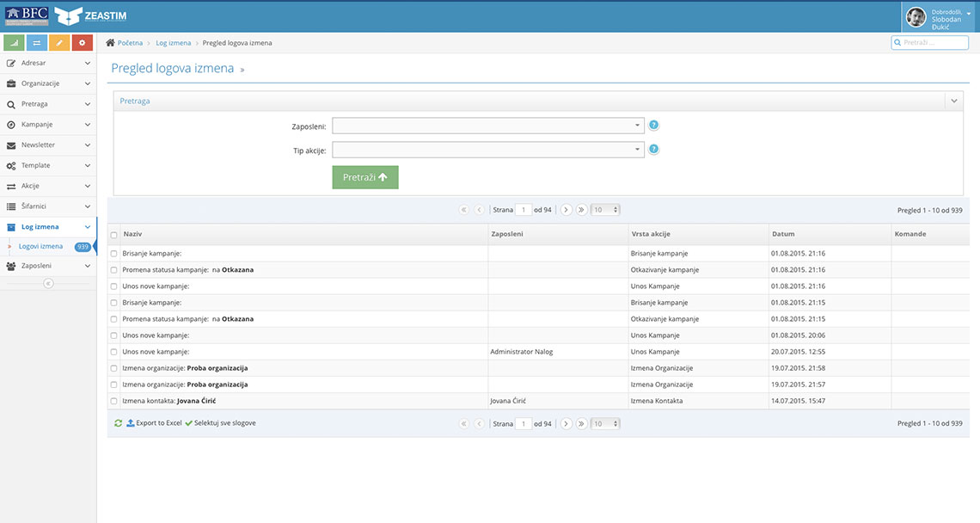This screenshot has height=523, width=980.
Task: Click the green chart shortcut button
Action: 14,42
